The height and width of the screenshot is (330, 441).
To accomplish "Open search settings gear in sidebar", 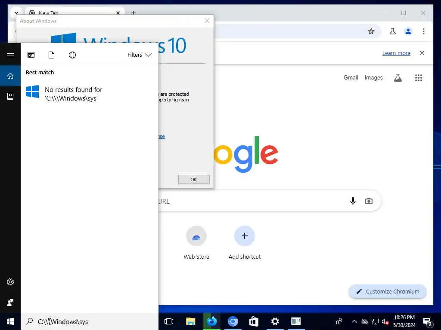I will (x=10, y=282).
